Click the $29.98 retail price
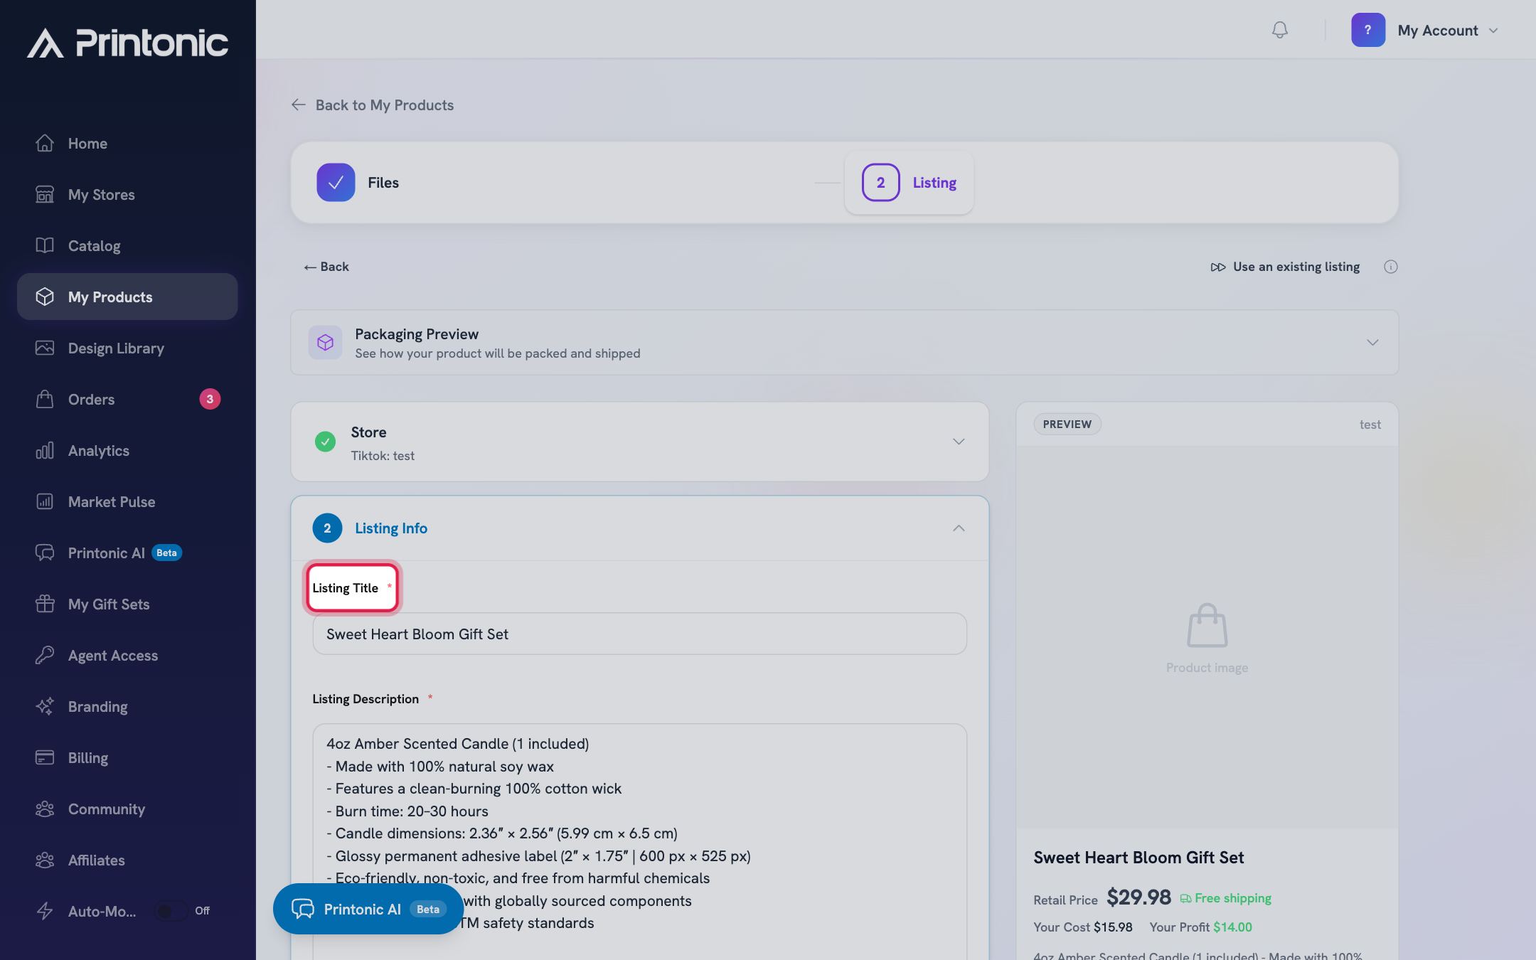The height and width of the screenshot is (960, 1536). [x=1138, y=897]
